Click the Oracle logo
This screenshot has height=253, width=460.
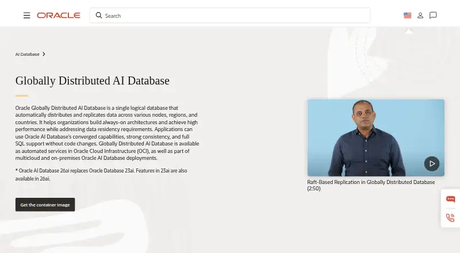pos(59,16)
